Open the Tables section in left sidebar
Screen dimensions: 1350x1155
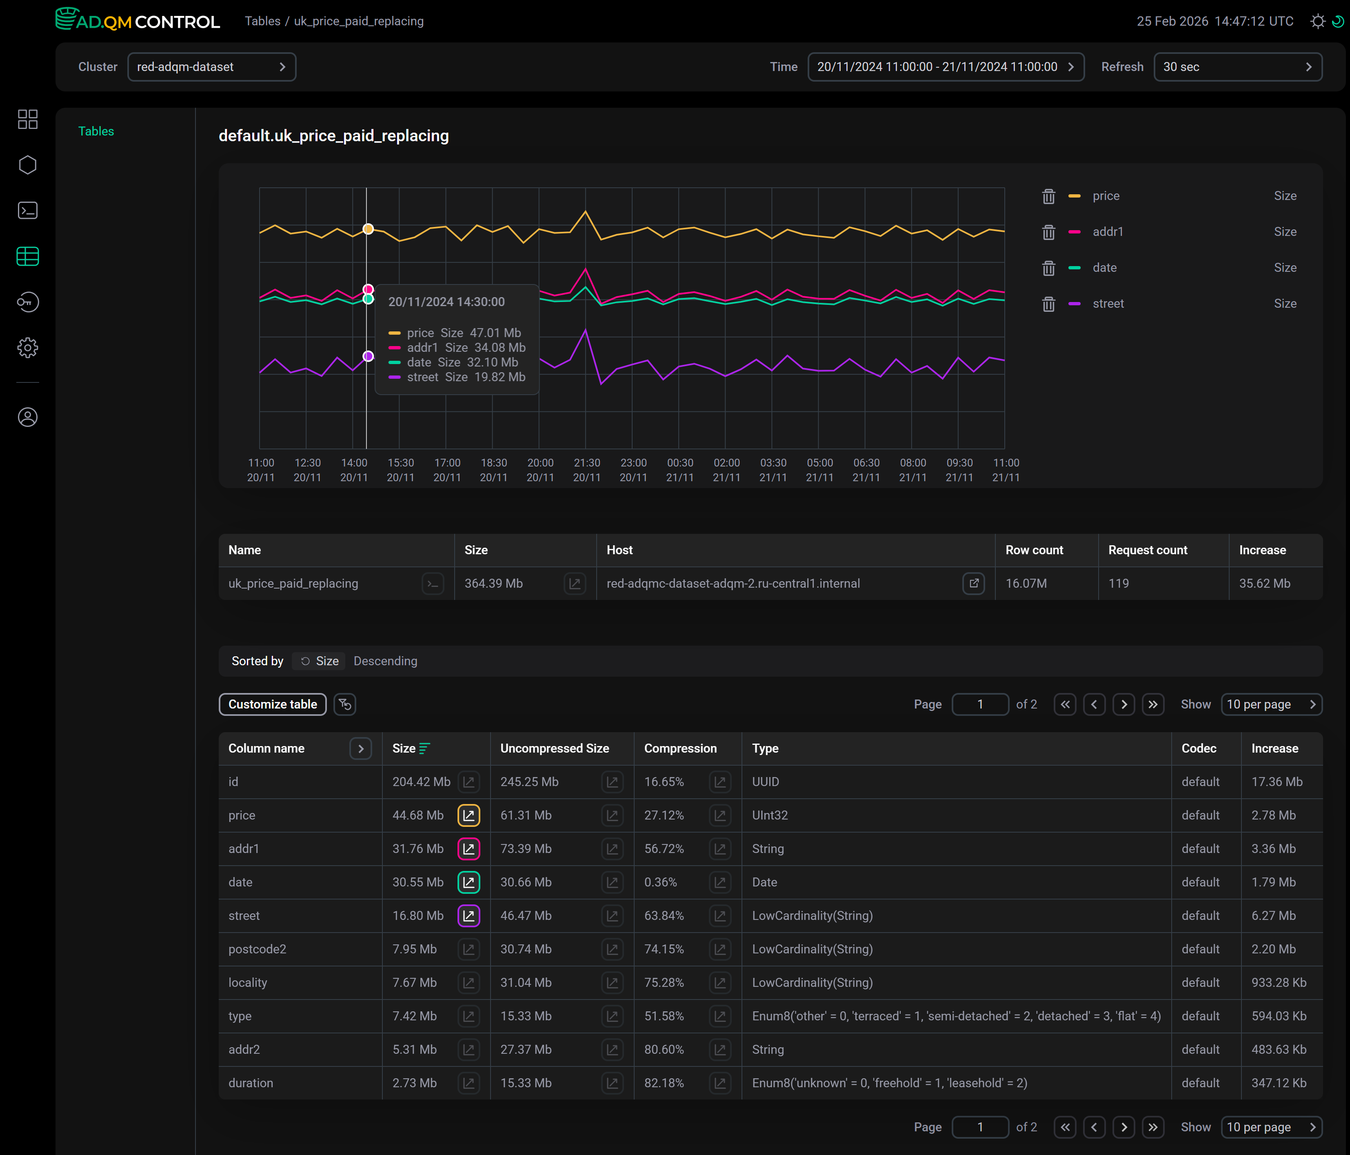(x=27, y=257)
